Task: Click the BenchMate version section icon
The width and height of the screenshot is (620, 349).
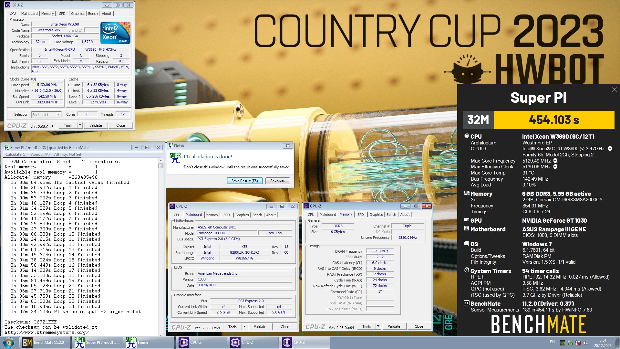Action: (x=466, y=303)
